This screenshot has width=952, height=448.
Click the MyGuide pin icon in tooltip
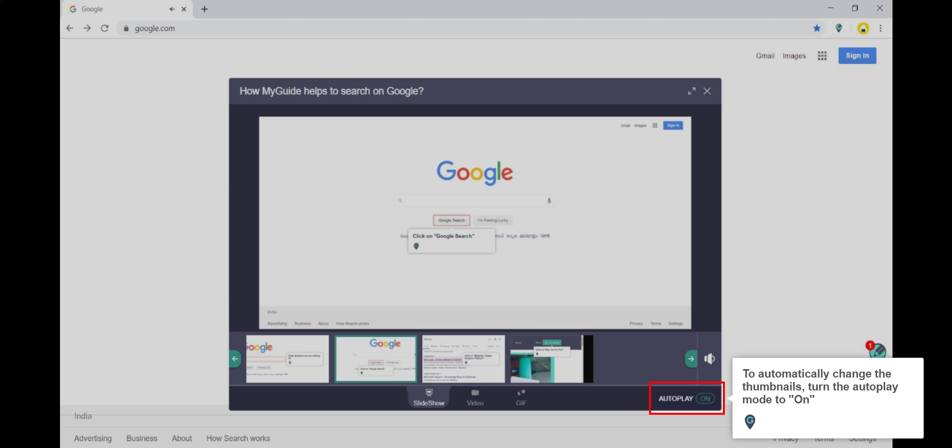click(750, 422)
